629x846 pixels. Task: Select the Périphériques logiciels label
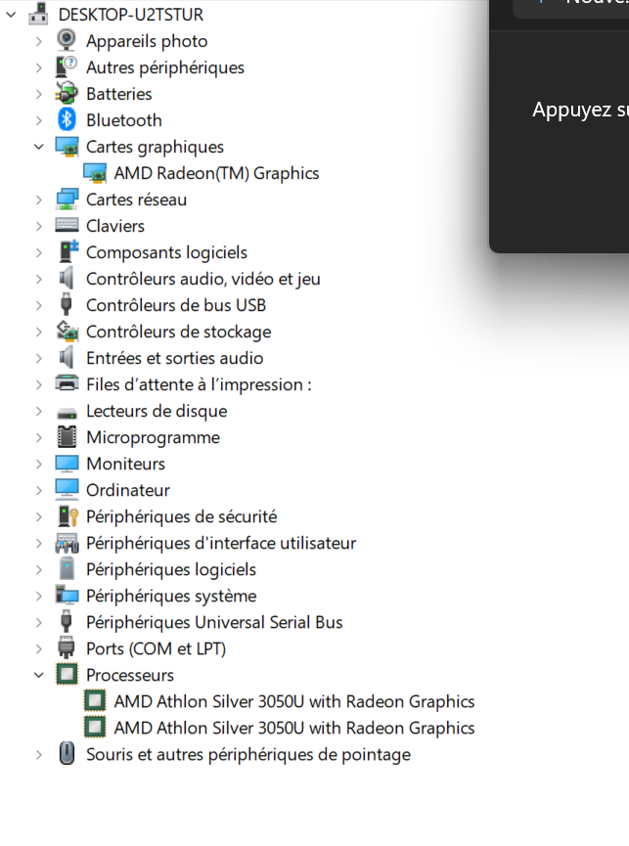(171, 570)
